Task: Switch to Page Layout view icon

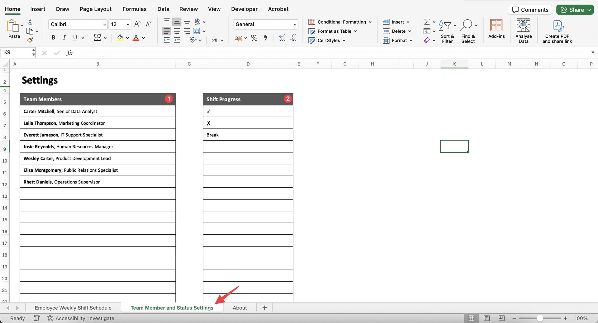Action: pos(486,318)
